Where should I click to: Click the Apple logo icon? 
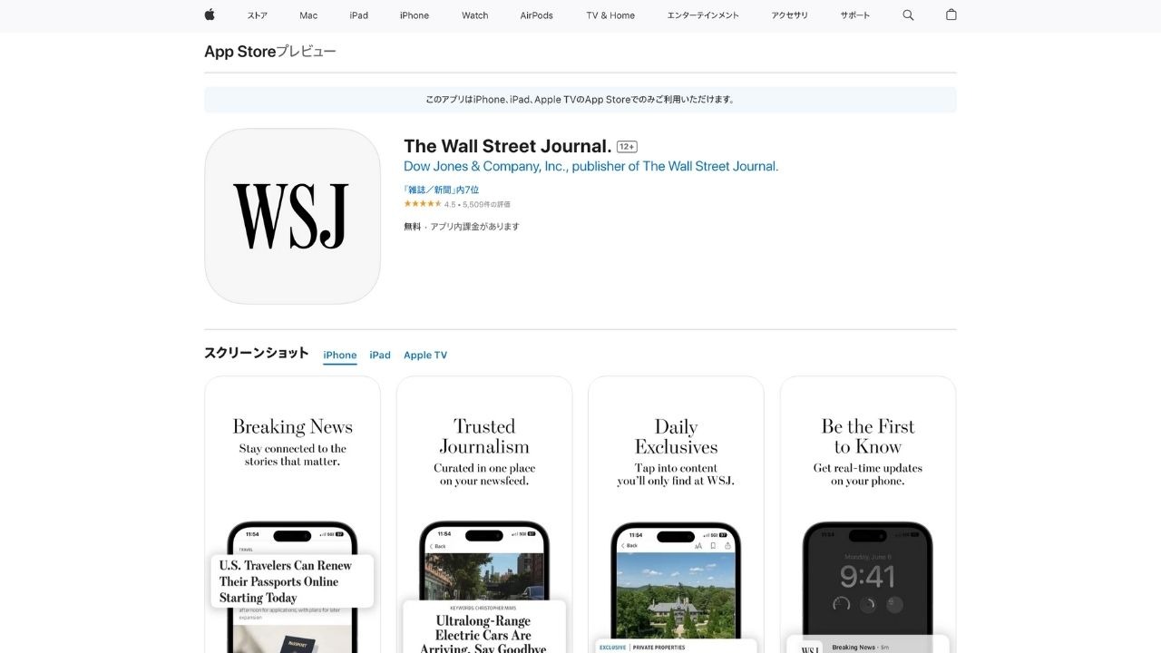(x=210, y=15)
